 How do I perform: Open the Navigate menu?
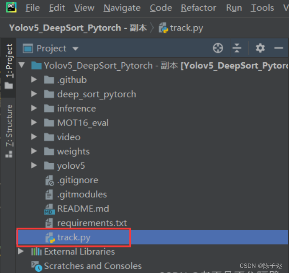(122, 8)
